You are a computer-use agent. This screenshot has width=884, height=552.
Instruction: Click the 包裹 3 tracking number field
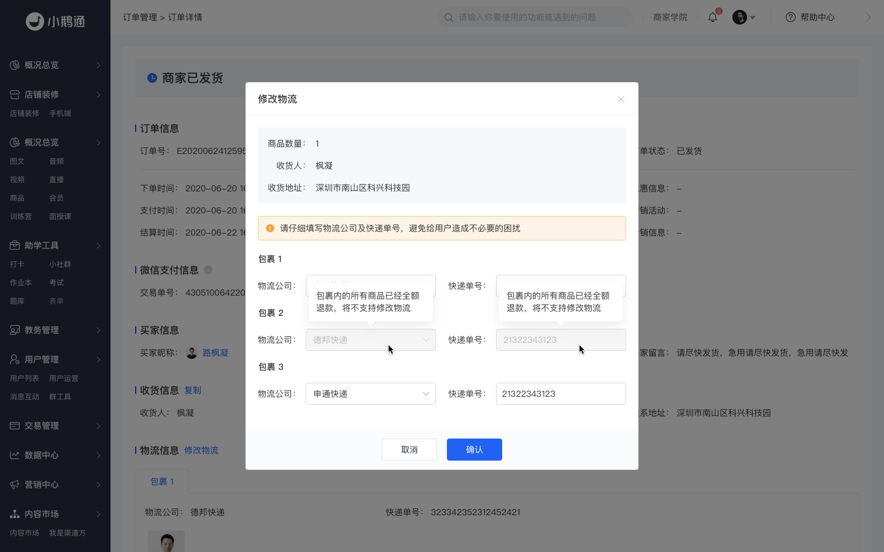[x=561, y=394]
